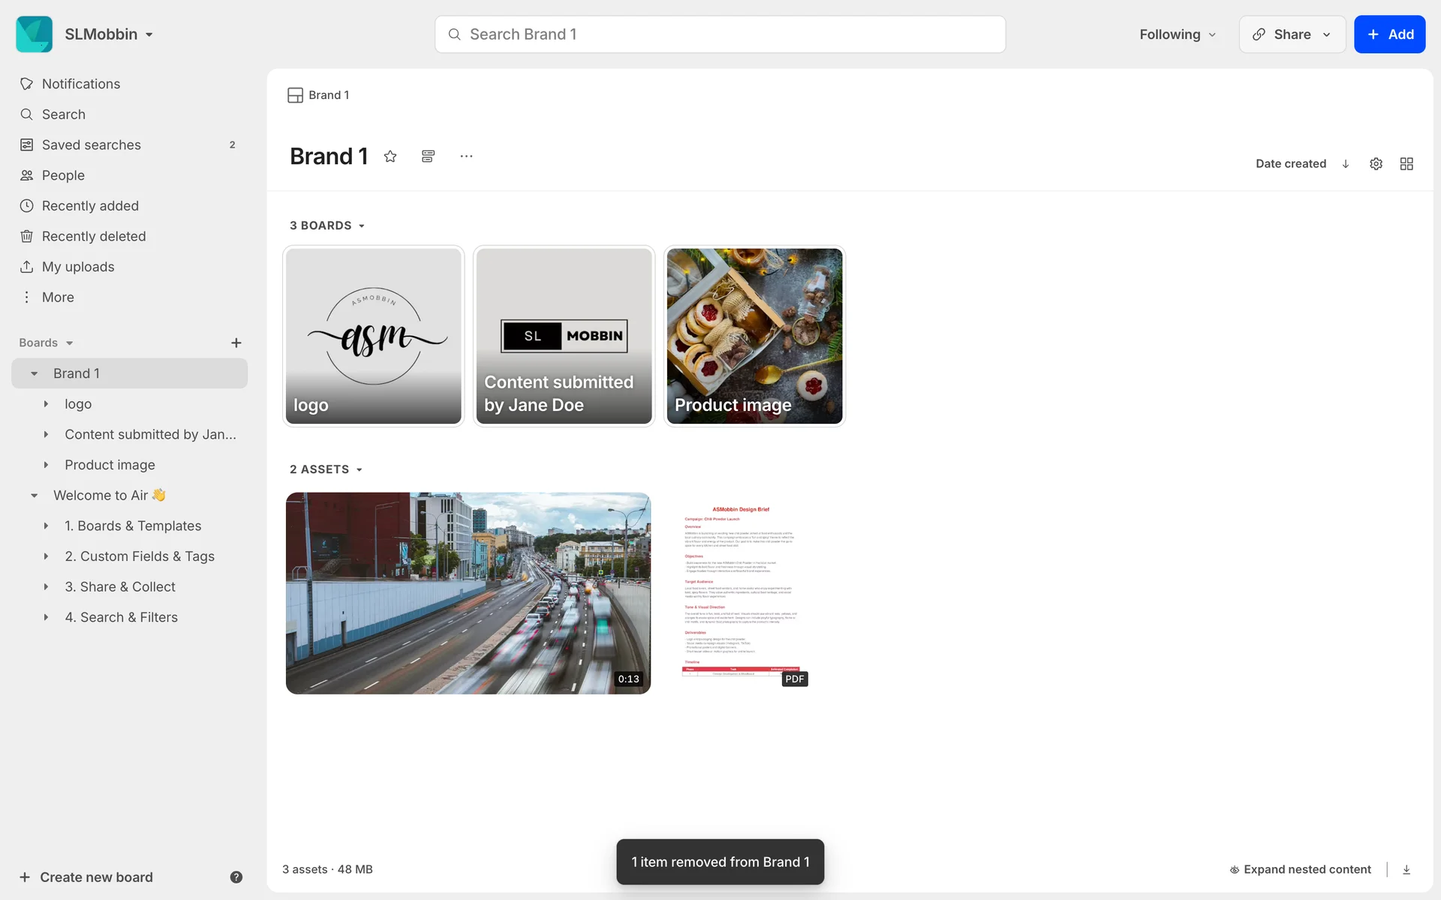Click download icon at bottom right
The width and height of the screenshot is (1441, 900).
coord(1406,869)
